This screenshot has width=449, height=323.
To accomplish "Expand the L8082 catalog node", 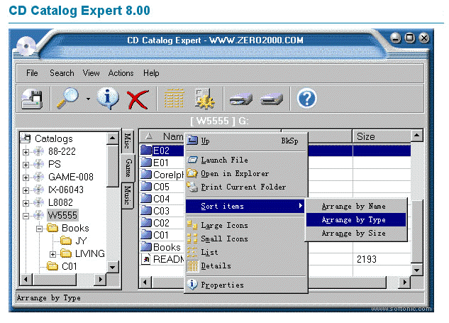I will (x=26, y=203).
